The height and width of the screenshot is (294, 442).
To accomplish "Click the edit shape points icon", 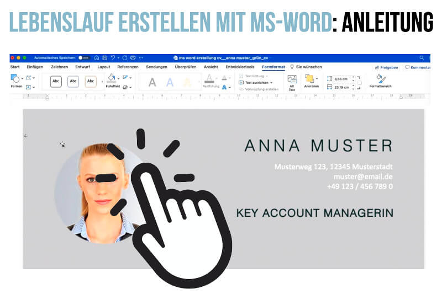I will (29, 78).
